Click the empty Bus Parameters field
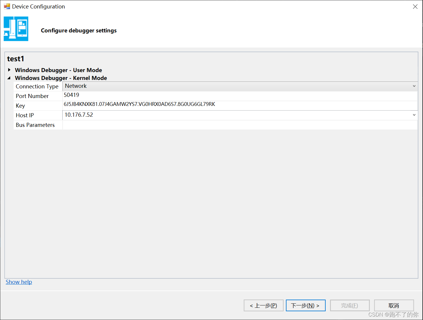Viewport: 423px width, 320px height. pos(240,125)
